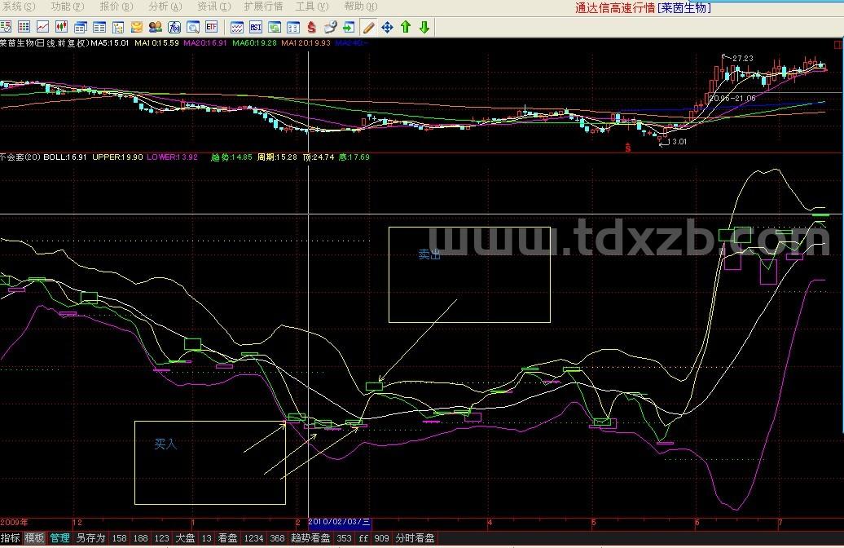Click the green refresh window icon
The width and height of the screenshot is (844, 548).
275,26
